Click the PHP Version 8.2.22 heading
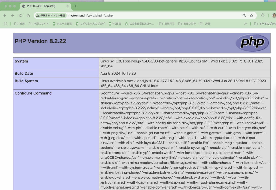 pos(40,41)
